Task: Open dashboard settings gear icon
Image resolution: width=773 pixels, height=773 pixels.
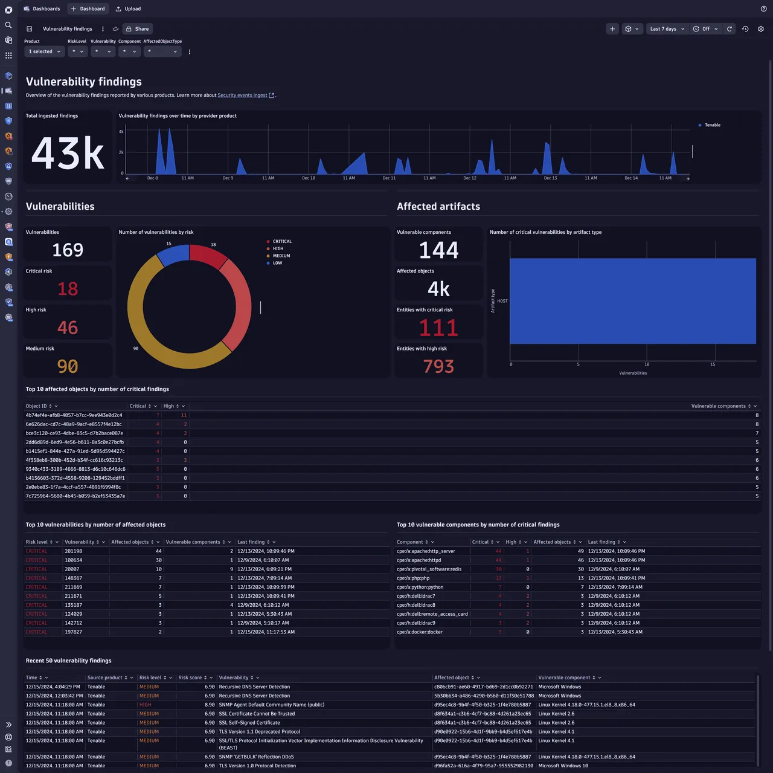Action: 761,29
